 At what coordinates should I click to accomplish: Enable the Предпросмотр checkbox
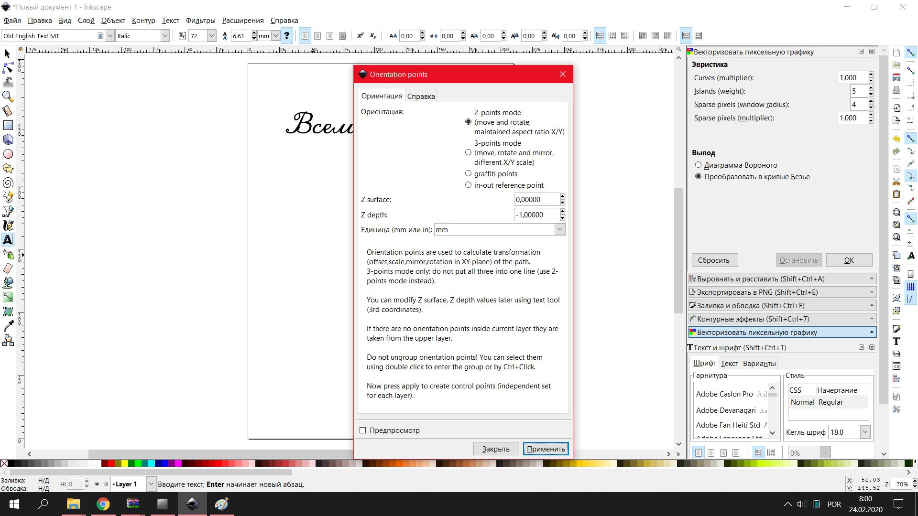[362, 430]
